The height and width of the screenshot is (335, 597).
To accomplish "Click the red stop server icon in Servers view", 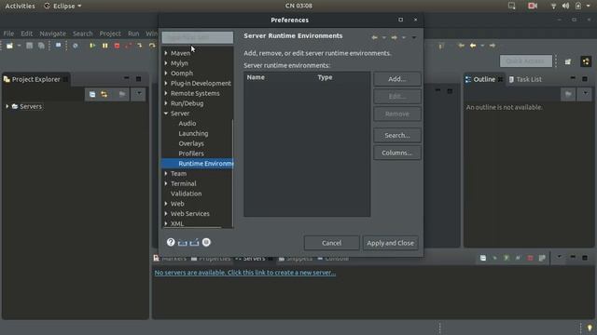I will click(x=530, y=258).
